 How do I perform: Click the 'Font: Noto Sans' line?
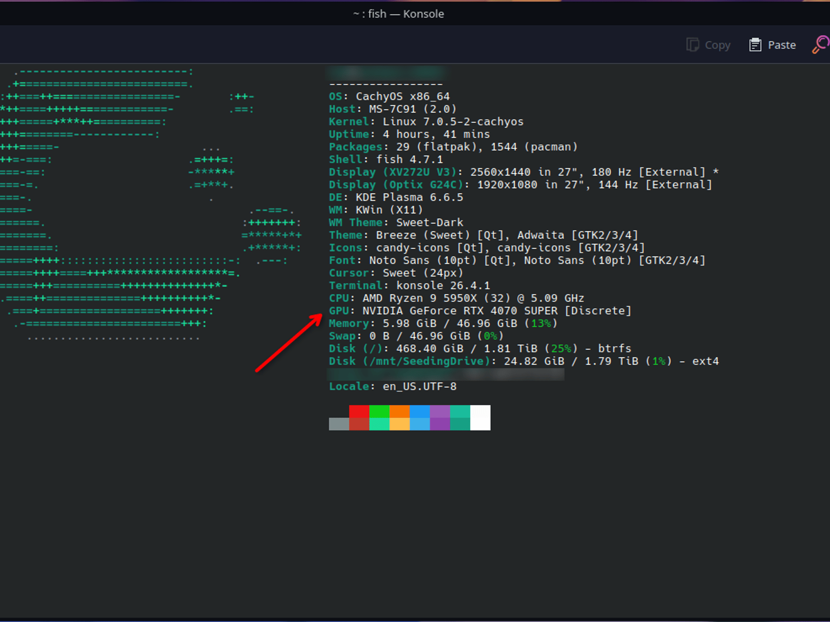pyautogui.click(x=517, y=260)
